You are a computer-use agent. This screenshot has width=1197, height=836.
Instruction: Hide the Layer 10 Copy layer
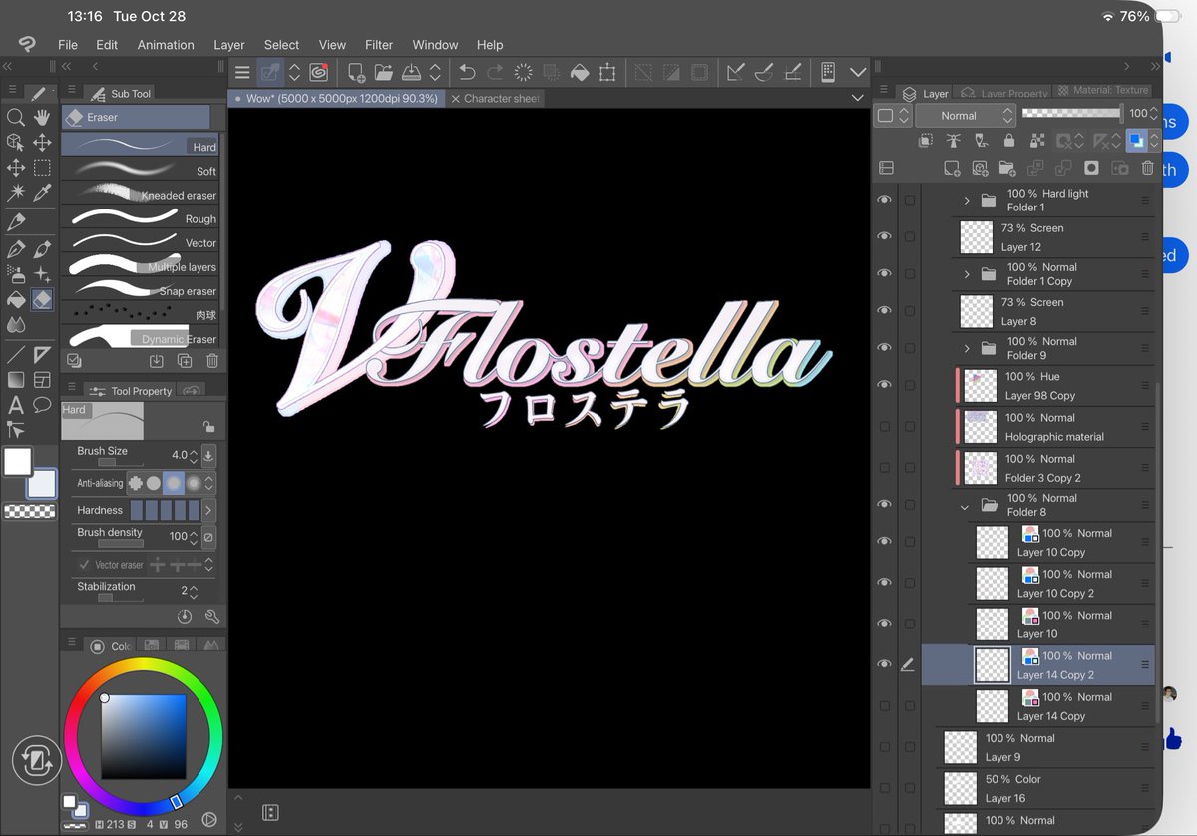[x=884, y=542]
